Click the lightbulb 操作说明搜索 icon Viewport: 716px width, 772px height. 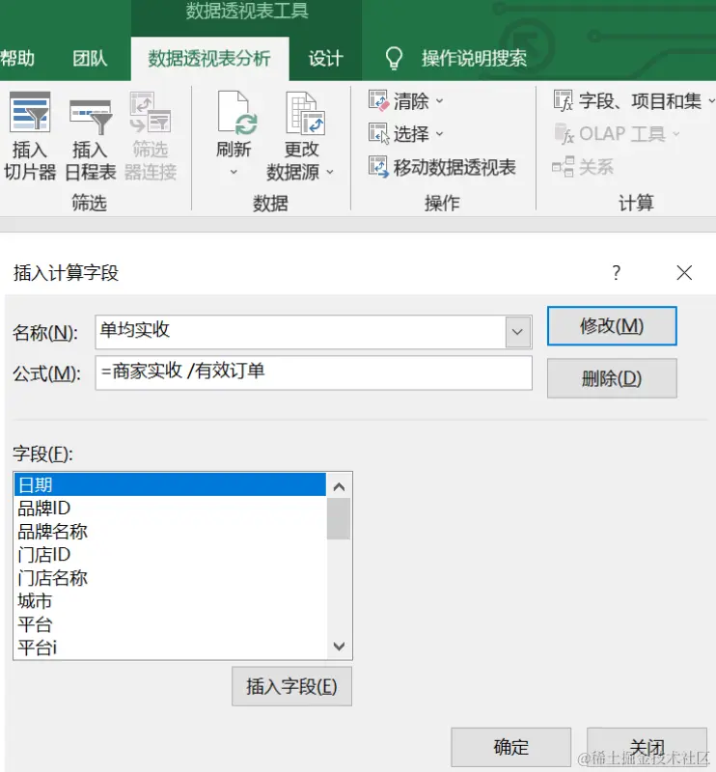click(394, 58)
